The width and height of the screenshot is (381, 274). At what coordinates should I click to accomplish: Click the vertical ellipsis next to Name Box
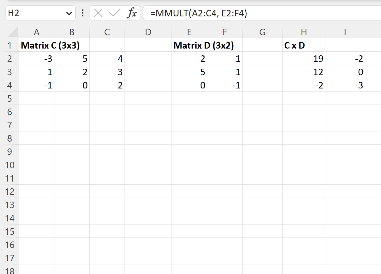[82, 13]
